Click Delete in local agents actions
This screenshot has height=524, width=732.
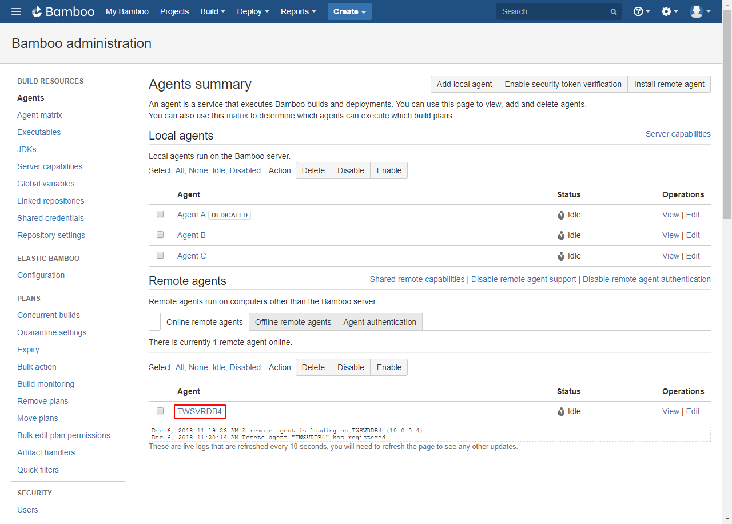pyautogui.click(x=313, y=170)
